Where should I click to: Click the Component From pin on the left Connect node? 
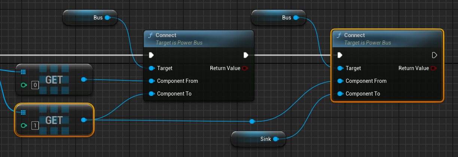click(x=152, y=81)
